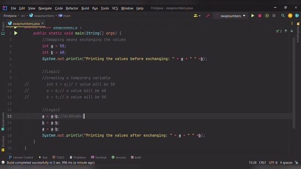This screenshot has height=169, width=301.
Task: Open the Problems tool window
Action: pos(78,157)
